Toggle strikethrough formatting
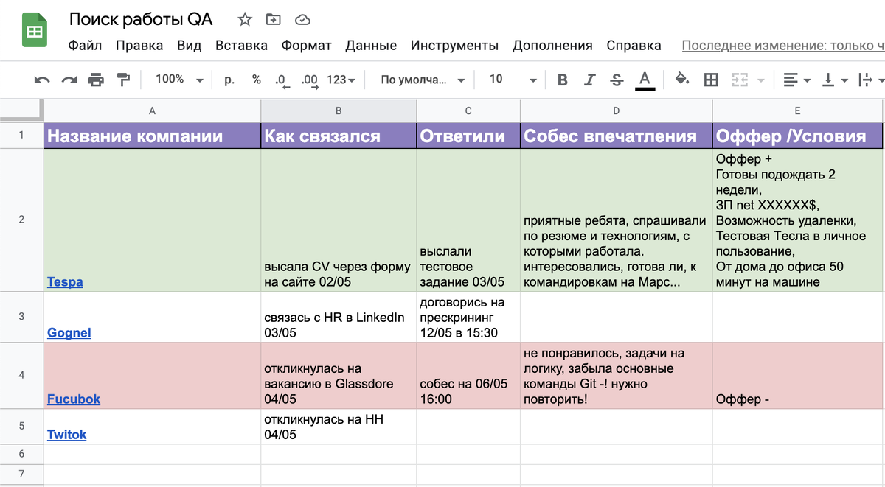The image size is (885, 487). click(x=617, y=80)
